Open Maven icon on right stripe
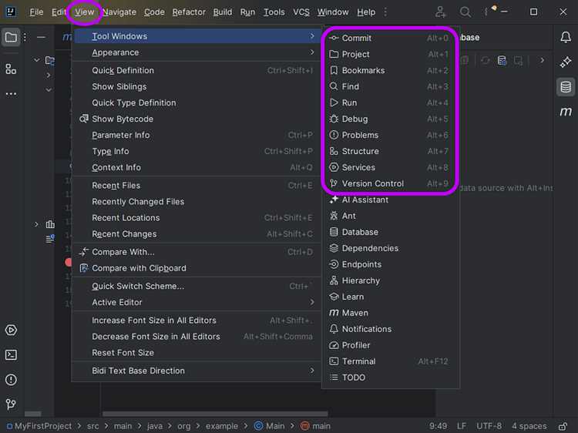This screenshot has height=433, width=578. [x=566, y=112]
